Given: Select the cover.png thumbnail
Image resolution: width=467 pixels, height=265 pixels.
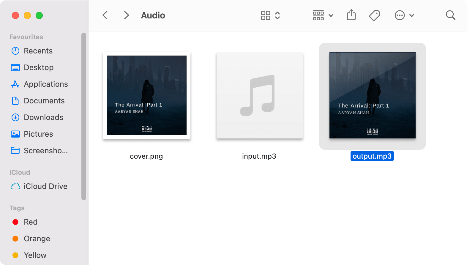Looking at the screenshot, I should [x=147, y=95].
